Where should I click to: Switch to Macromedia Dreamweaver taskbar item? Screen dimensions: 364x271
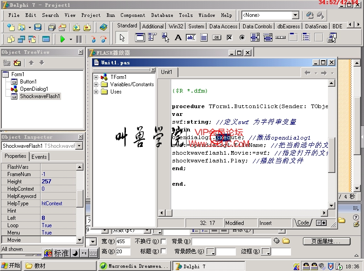click(x=134, y=266)
